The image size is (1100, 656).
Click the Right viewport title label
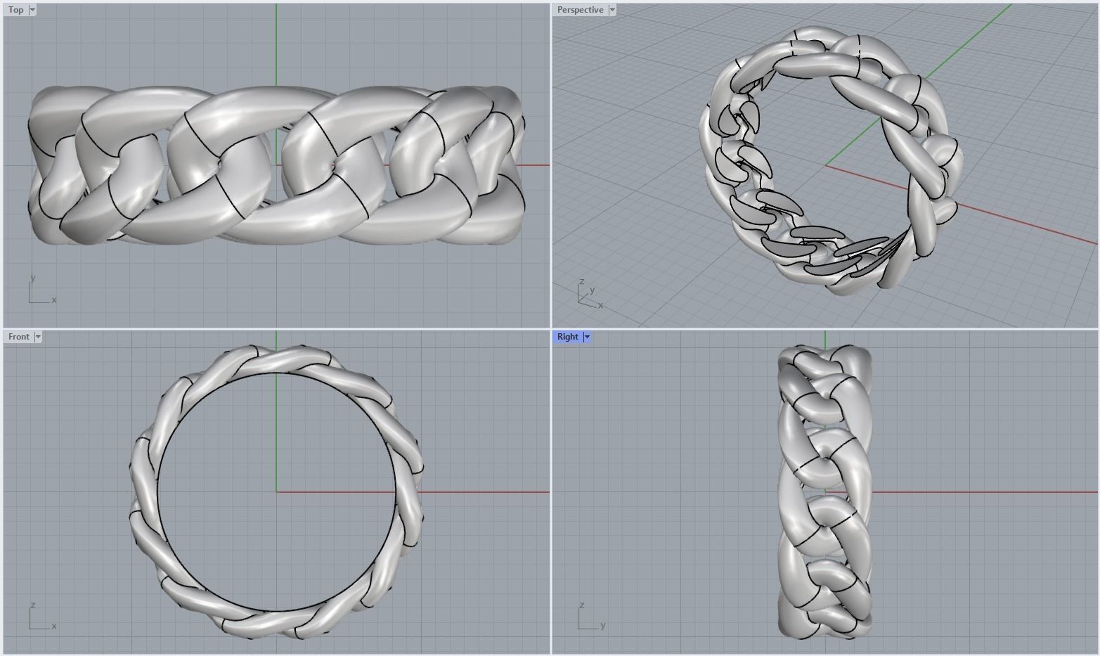pyautogui.click(x=568, y=337)
